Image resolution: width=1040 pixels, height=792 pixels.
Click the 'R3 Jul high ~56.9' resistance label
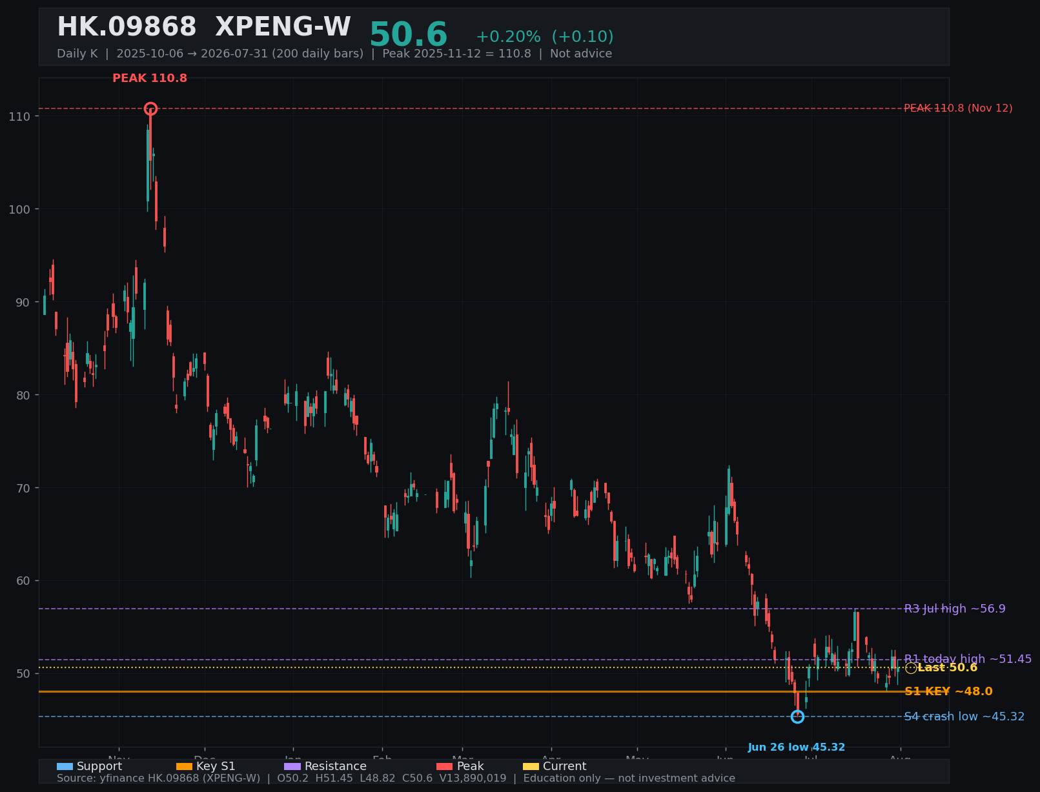point(955,609)
